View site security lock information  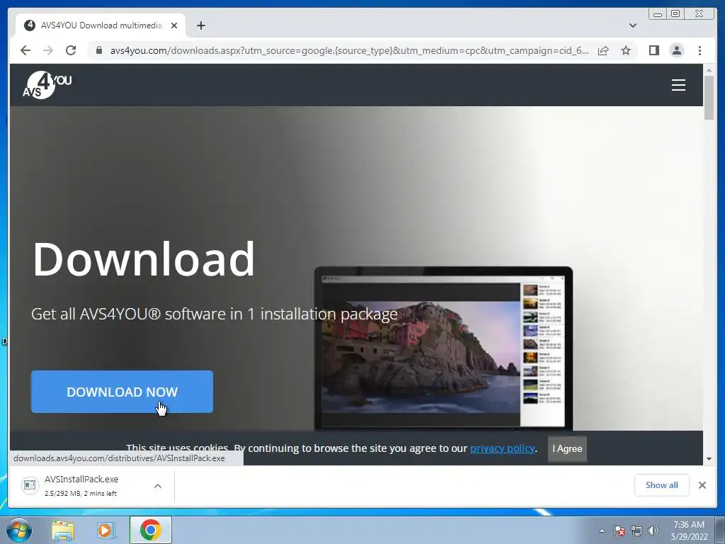click(98, 50)
